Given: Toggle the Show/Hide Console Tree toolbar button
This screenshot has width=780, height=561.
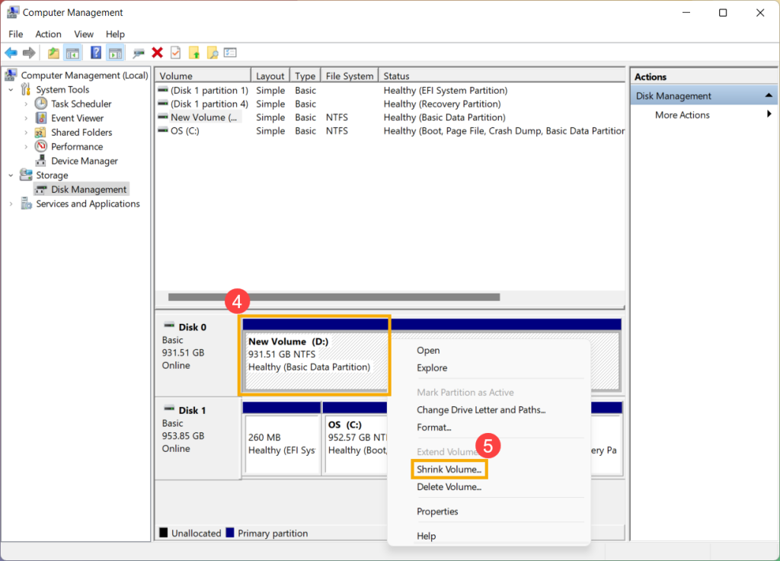Looking at the screenshot, I should coord(73,53).
